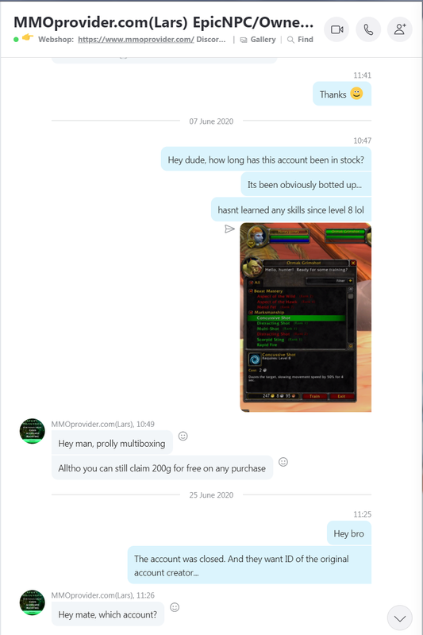Select the "Its been obviously botted up" message
Image resolution: width=423 pixels, height=635 pixels.
coord(306,185)
